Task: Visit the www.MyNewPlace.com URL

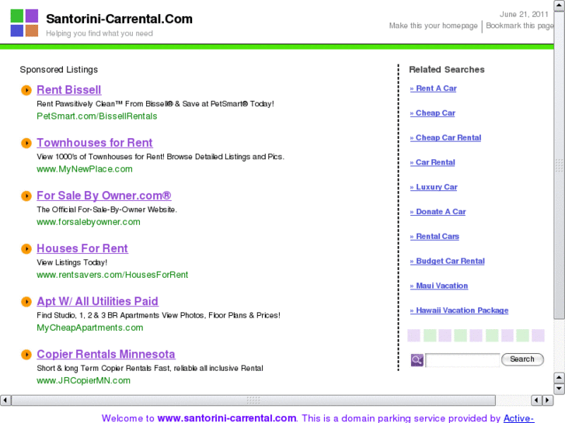Action: pyautogui.click(x=84, y=169)
